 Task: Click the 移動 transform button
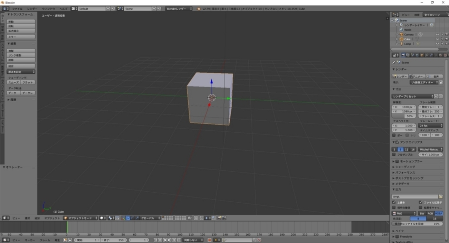pos(21,22)
